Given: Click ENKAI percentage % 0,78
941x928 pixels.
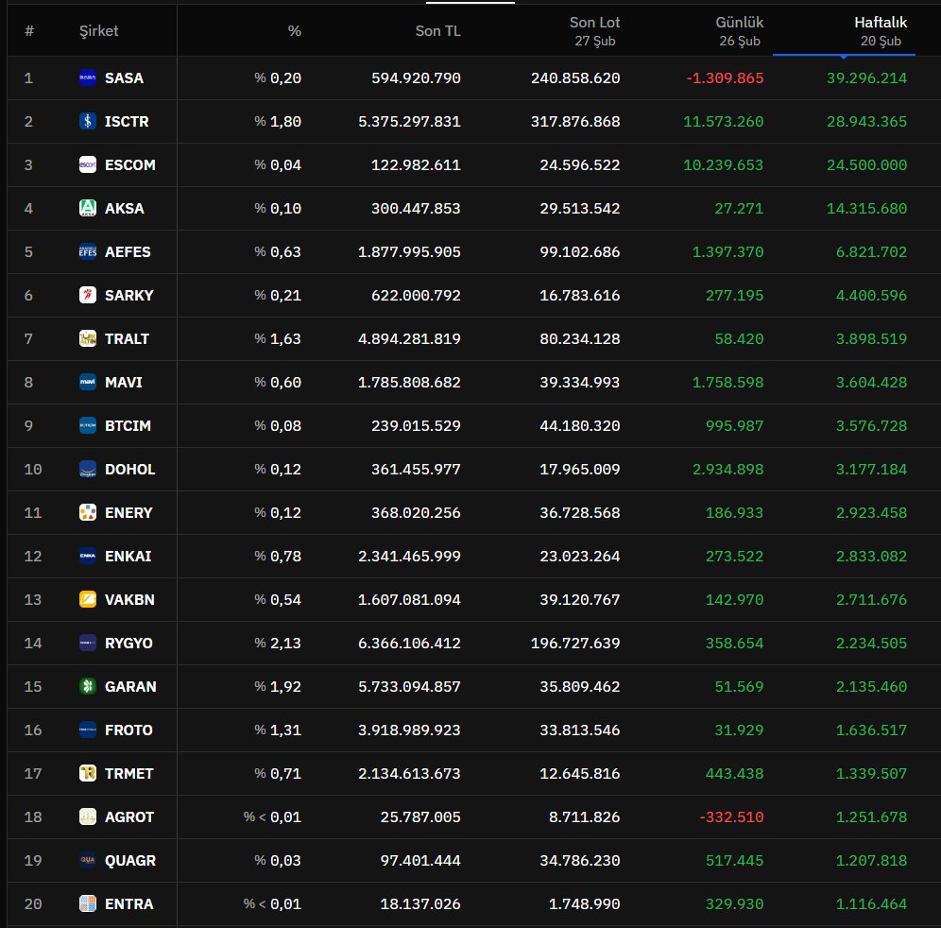Looking at the screenshot, I should coord(277,556).
